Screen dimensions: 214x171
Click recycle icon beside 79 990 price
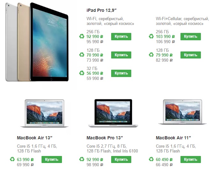pos(151,55)
